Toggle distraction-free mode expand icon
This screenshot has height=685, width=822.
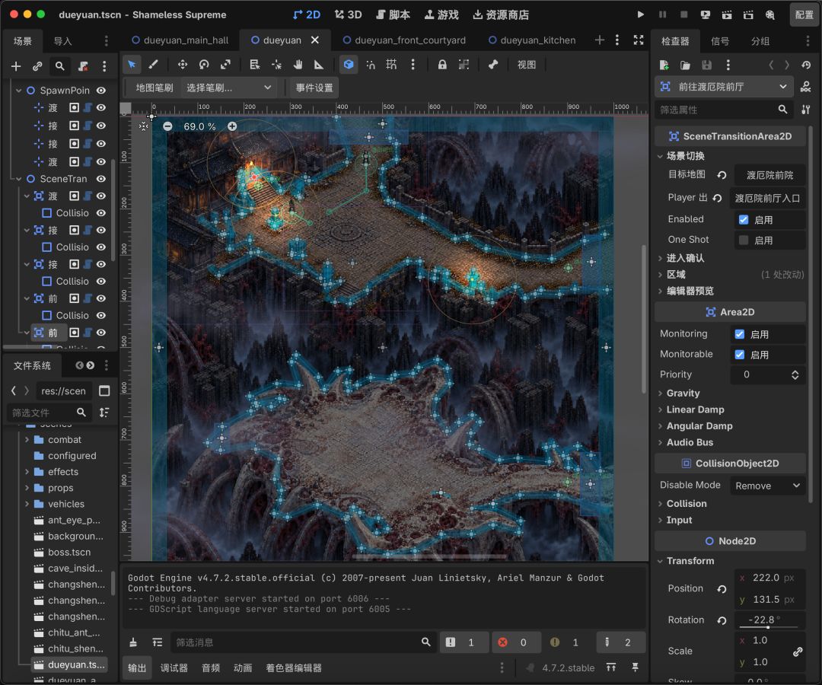click(638, 40)
